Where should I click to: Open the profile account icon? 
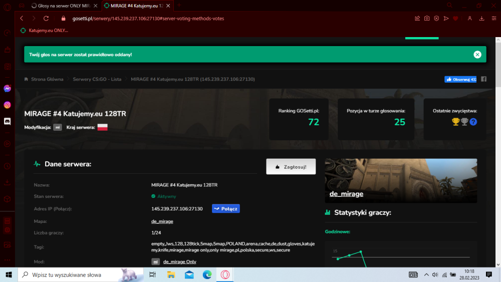[470, 19]
